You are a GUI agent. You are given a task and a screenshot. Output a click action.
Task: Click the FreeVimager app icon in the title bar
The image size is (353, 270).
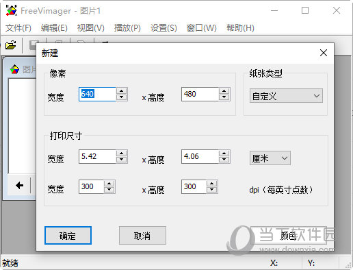coord(11,10)
